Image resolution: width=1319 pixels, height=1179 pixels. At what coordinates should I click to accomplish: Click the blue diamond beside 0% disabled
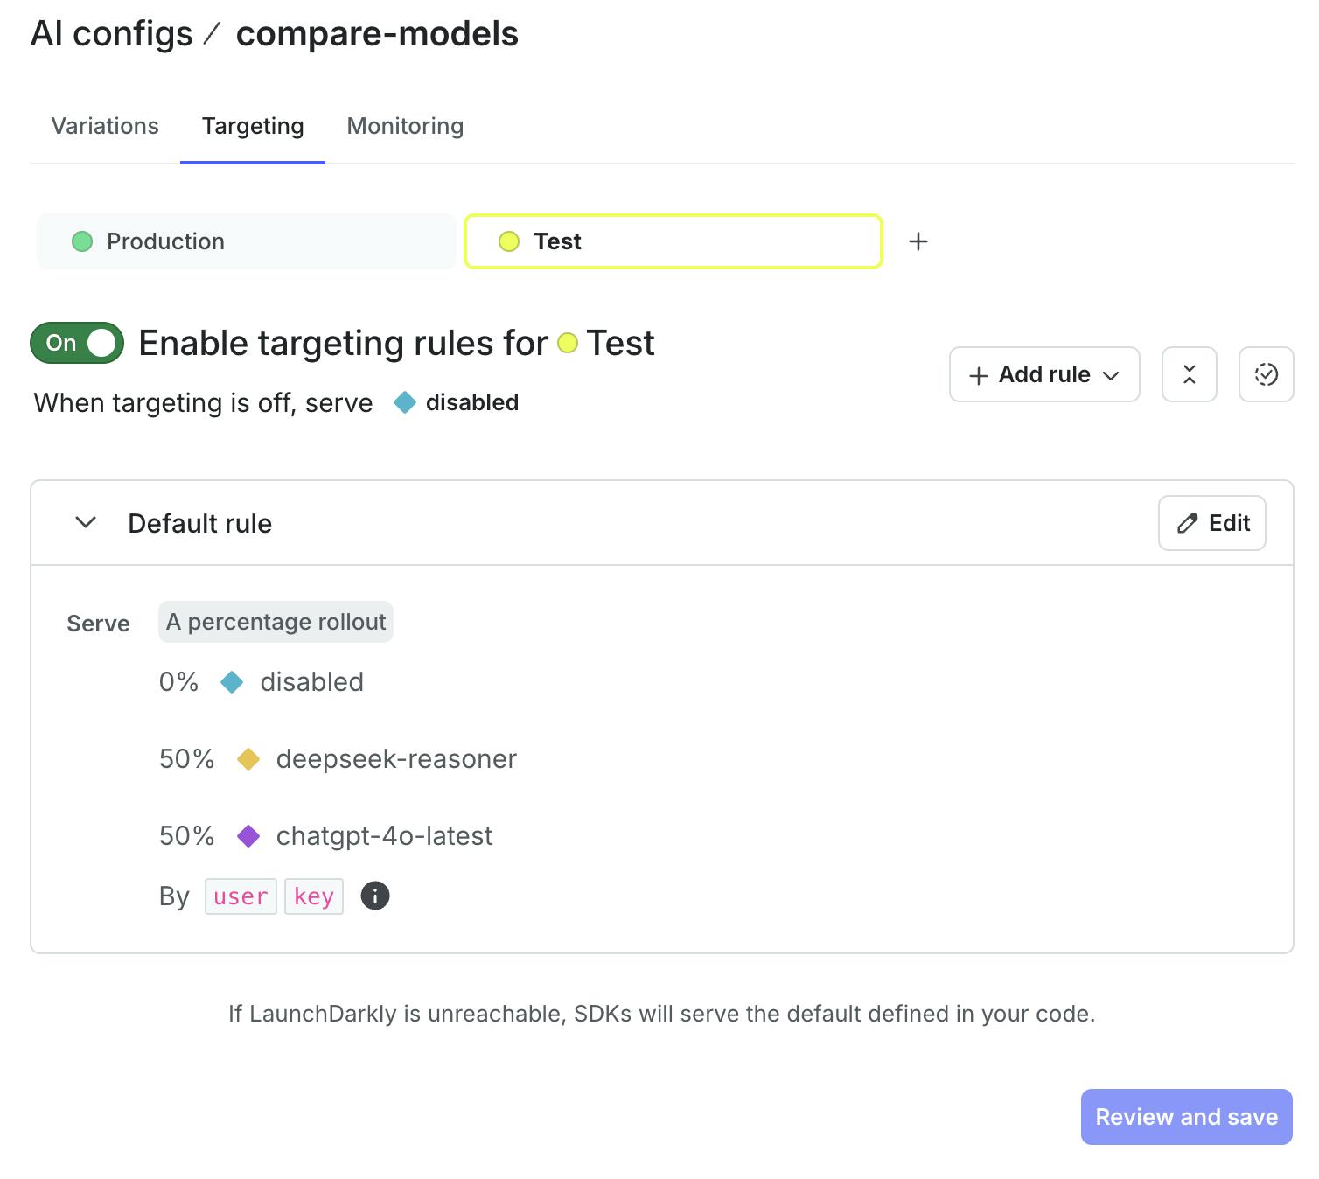click(232, 682)
